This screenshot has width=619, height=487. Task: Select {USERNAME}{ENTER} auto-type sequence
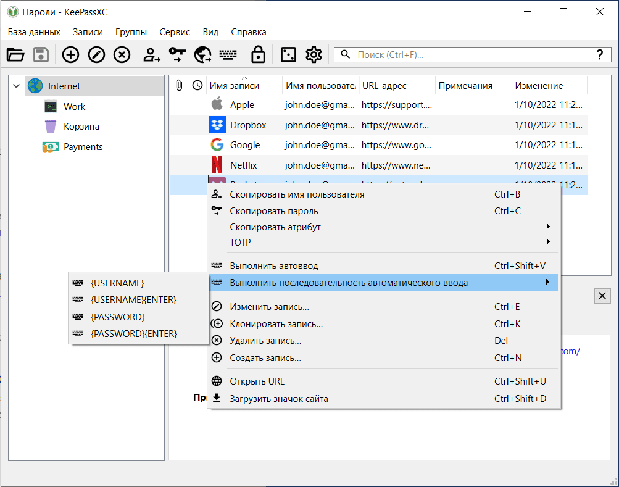[x=133, y=299]
